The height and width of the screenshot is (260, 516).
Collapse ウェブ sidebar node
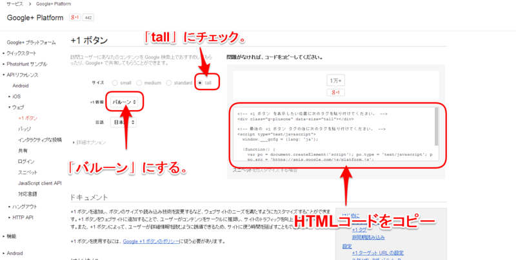(x=16, y=107)
